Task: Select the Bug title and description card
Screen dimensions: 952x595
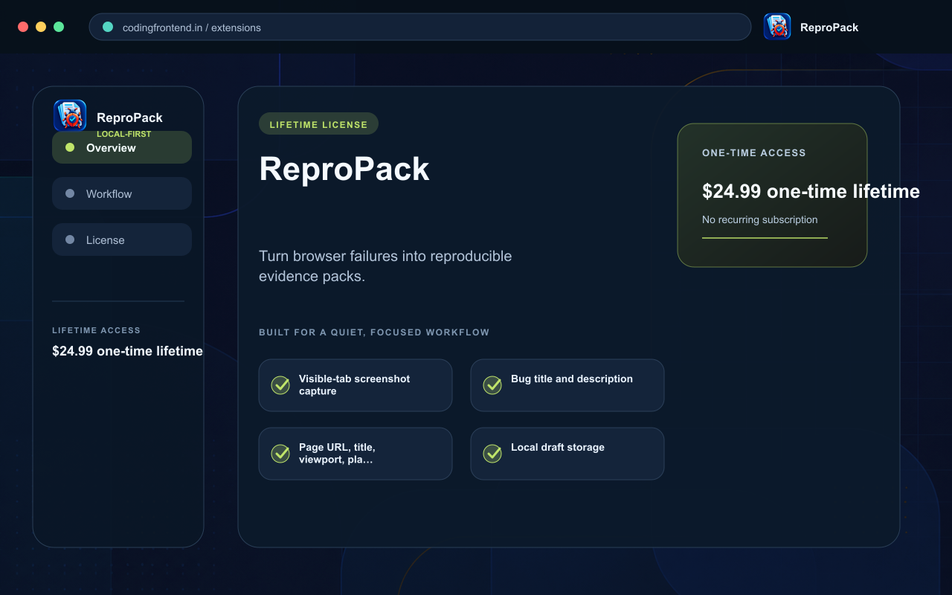Action: point(567,385)
